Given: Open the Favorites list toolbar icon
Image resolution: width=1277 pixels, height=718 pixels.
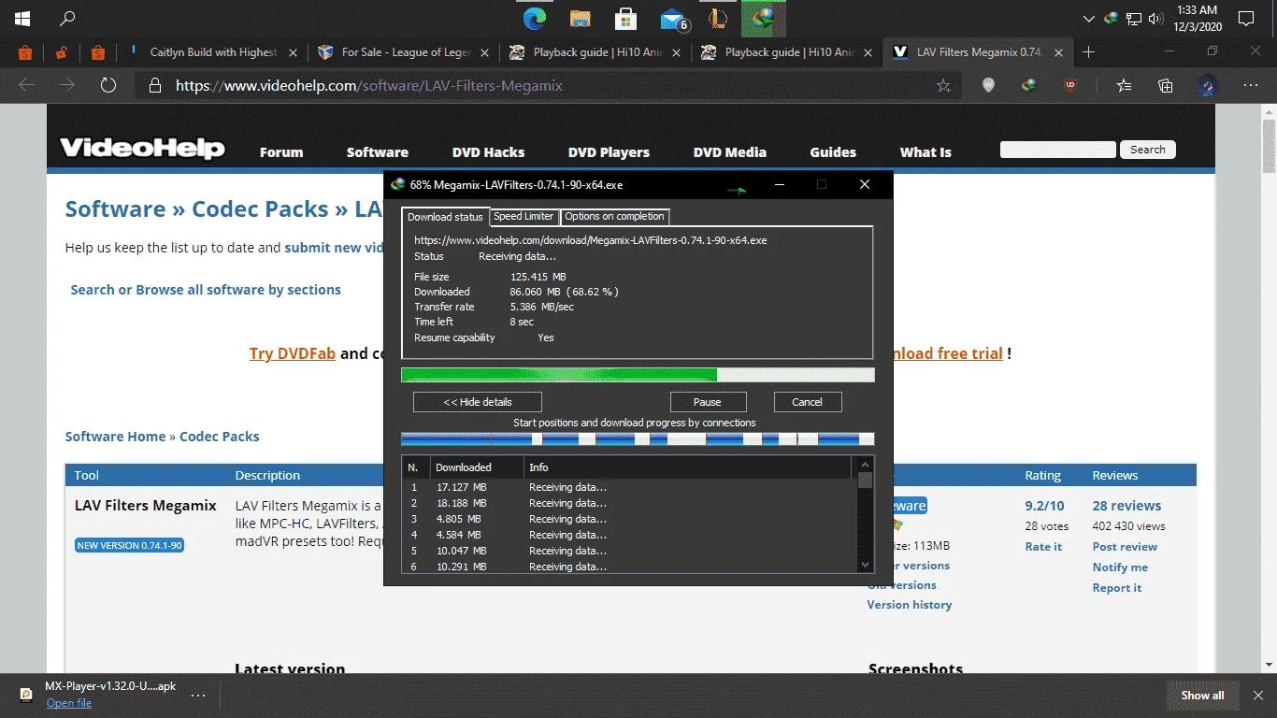Looking at the screenshot, I should pos(1124,85).
